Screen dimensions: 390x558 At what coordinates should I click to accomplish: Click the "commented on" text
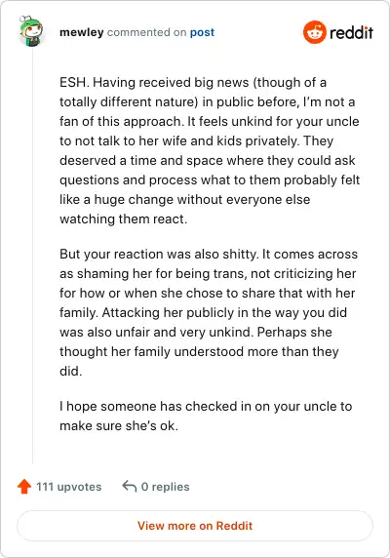pos(147,32)
